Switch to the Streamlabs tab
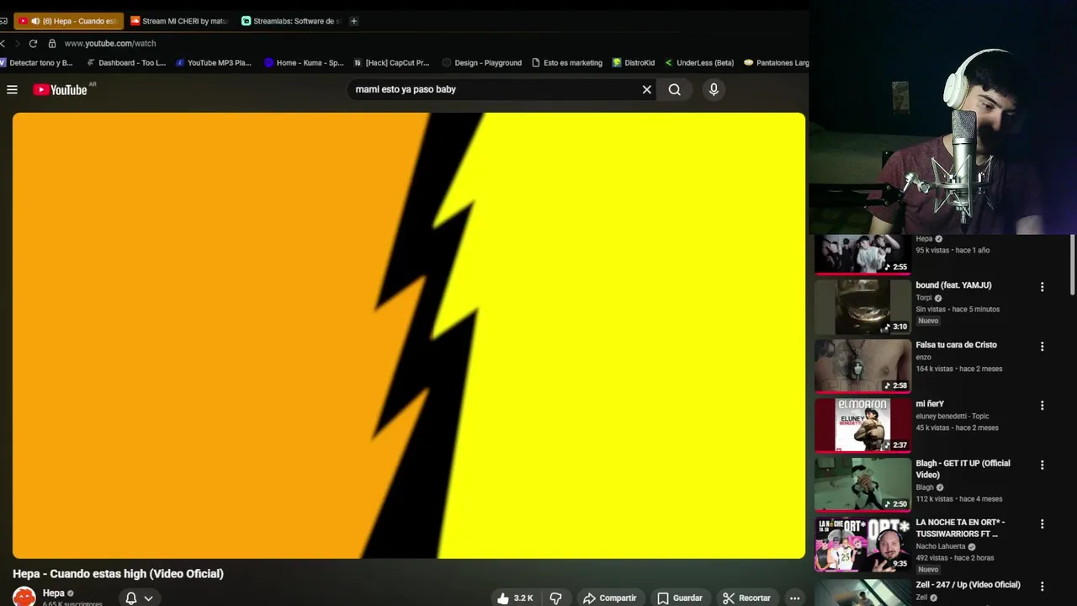Viewport: 1077px width, 606px height. tap(290, 21)
